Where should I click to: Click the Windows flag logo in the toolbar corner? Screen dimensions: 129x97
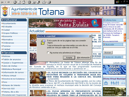click(x=118, y=2)
